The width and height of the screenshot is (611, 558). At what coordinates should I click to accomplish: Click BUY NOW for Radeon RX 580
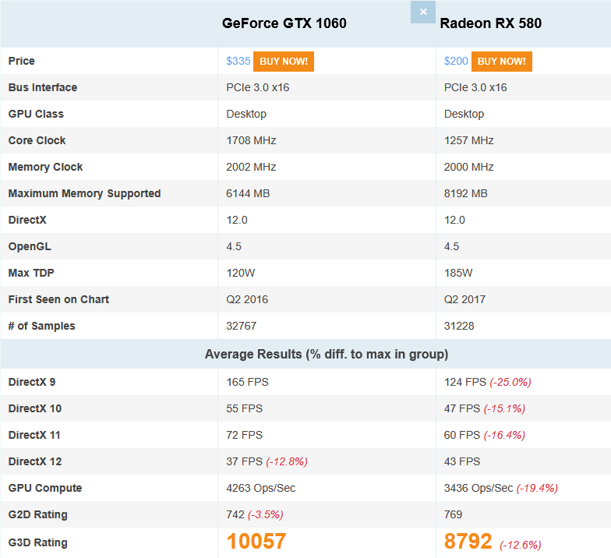(x=502, y=62)
